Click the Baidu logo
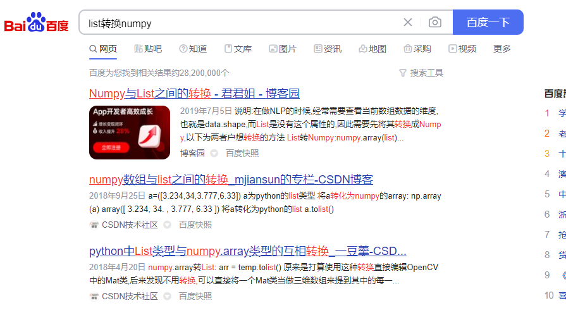 (x=36, y=22)
